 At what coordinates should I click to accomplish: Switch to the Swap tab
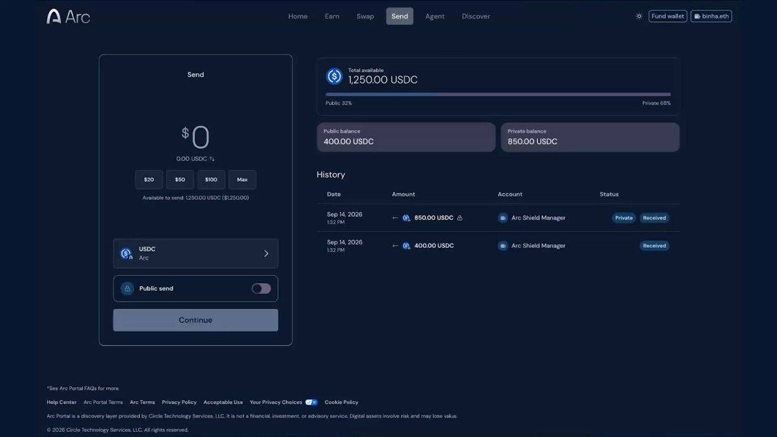pos(365,16)
